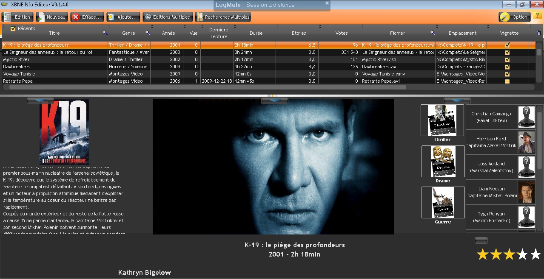This screenshot has width=544, height=279.
Task: Select the Mystic River title row
Action: tap(55, 59)
